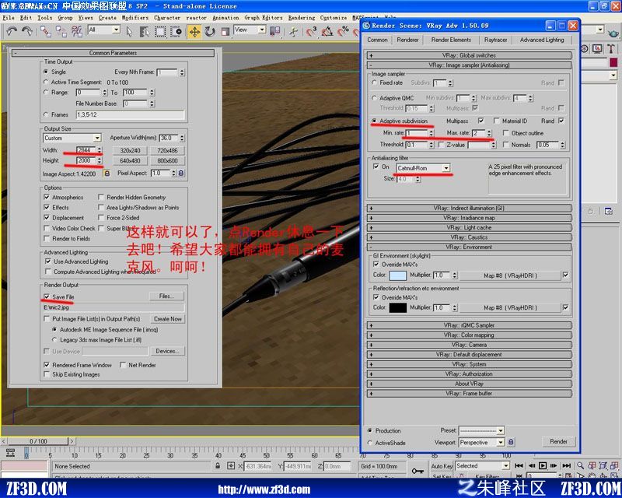Image resolution: width=622 pixels, height=498 pixels.
Task: Expand the VRay Irradiance map rollout
Action: (x=470, y=218)
